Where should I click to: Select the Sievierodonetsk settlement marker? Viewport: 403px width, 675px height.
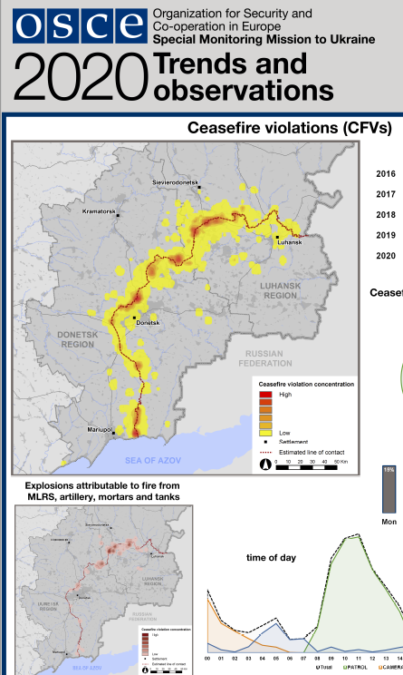[x=199, y=187]
